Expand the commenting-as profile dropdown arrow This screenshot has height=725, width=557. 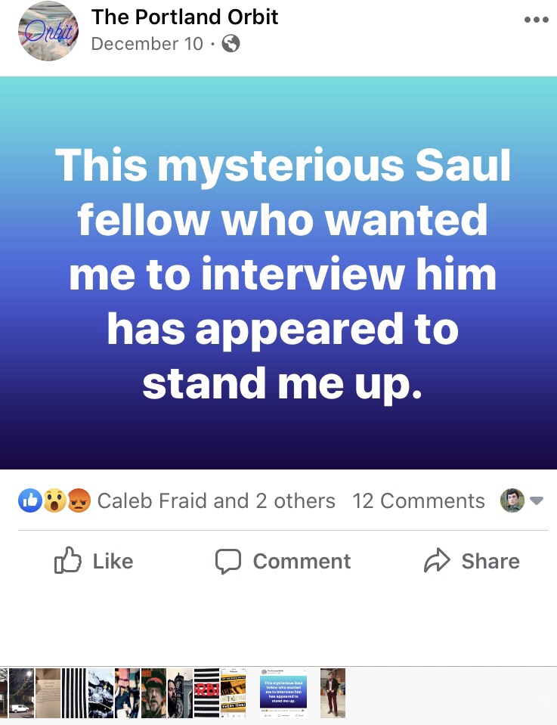(x=537, y=500)
